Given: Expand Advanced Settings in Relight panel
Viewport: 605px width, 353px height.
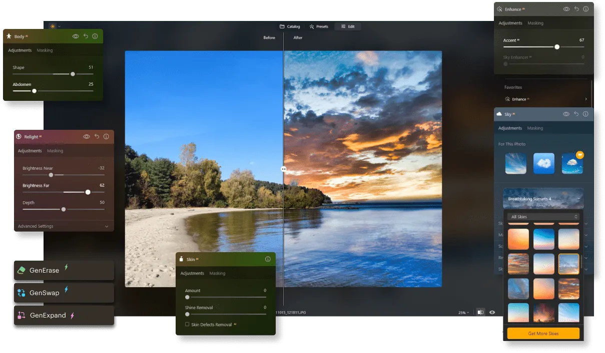Looking at the screenshot, I should [x=106, y=226].
